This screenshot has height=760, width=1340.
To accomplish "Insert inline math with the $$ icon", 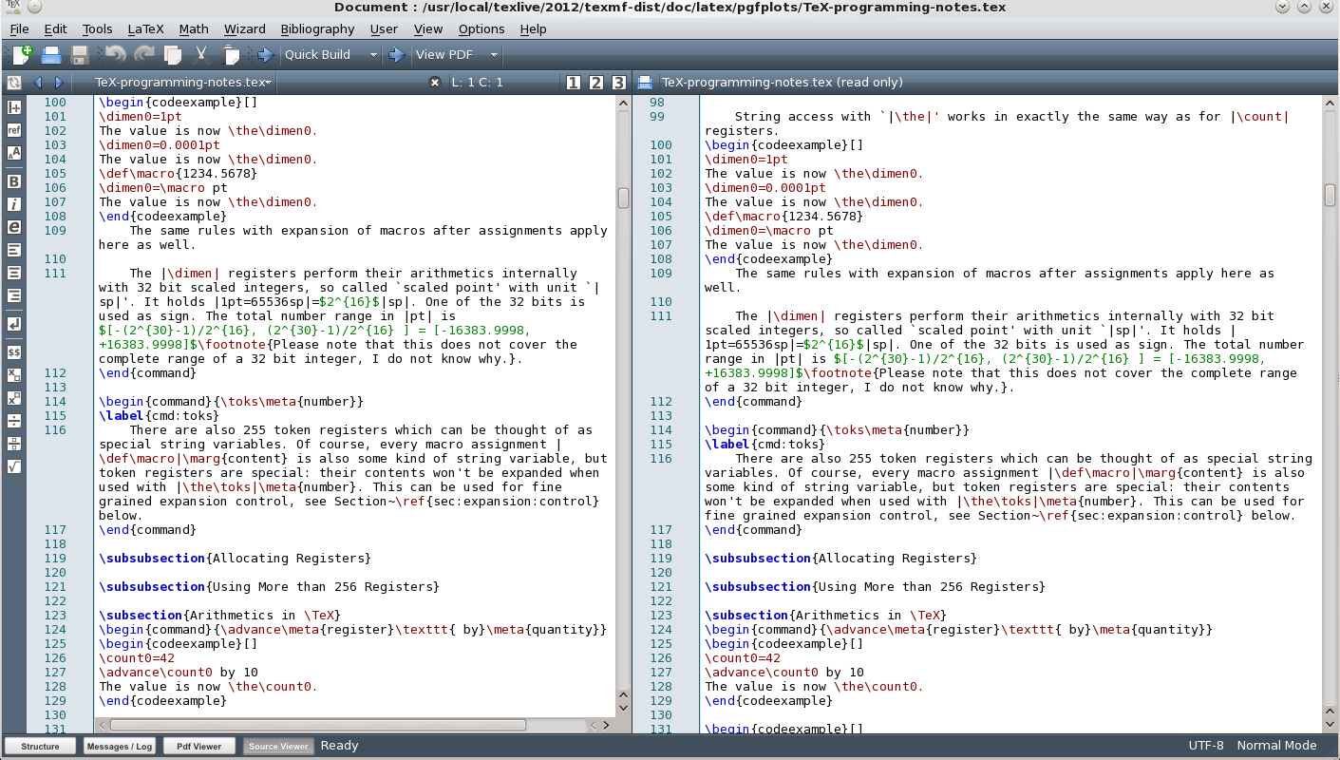I will (13, 352).
